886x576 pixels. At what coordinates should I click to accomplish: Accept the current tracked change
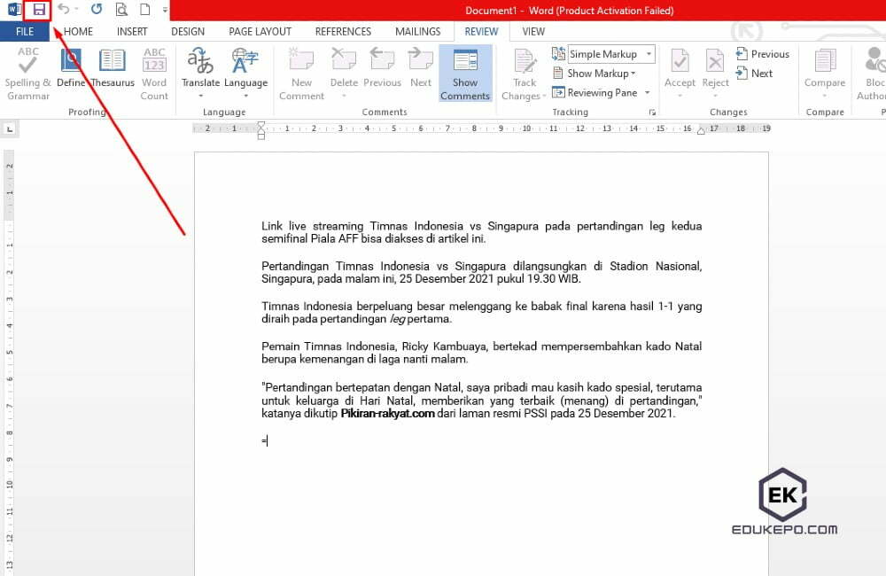pyautogui.click(x=680, y=71)
